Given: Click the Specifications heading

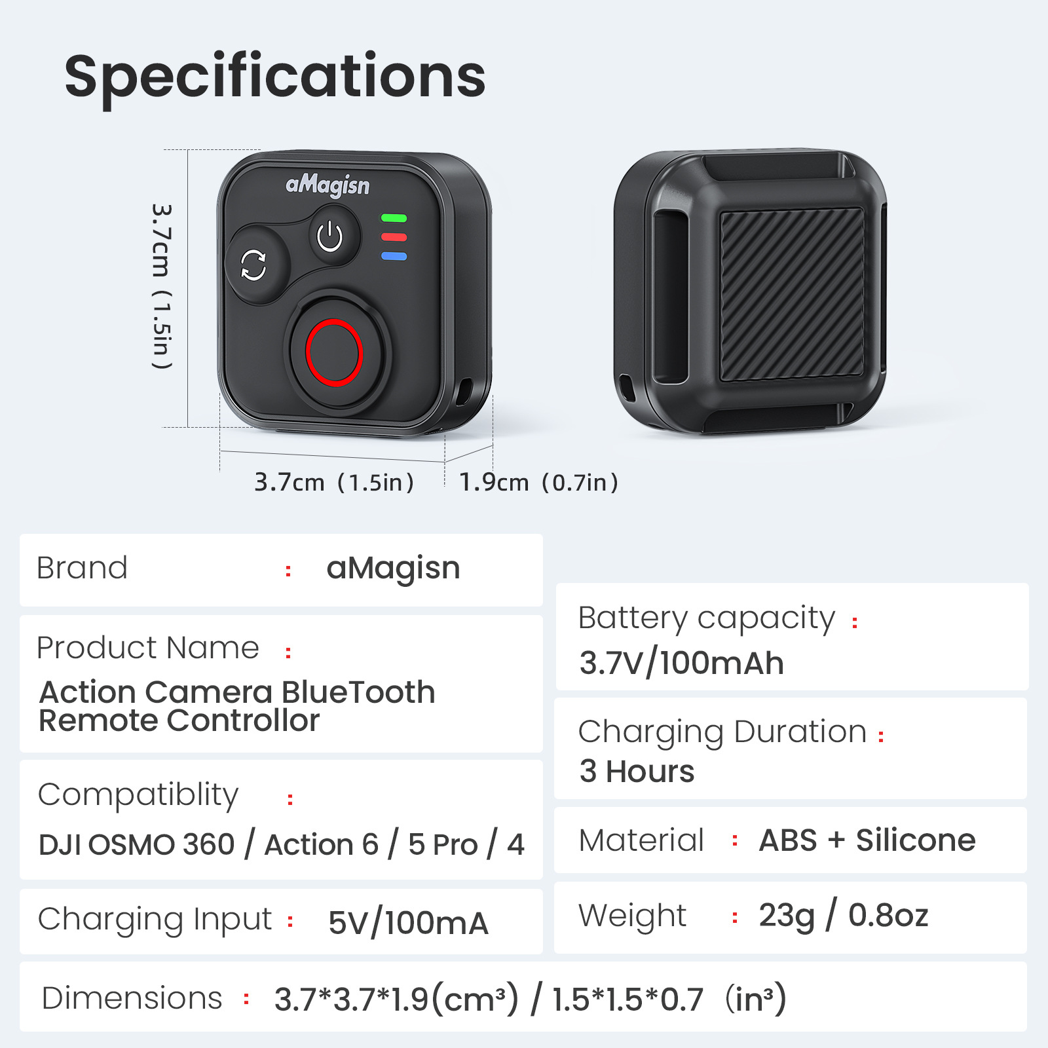Looking at the screenshot, I should [x=275, y=77].
